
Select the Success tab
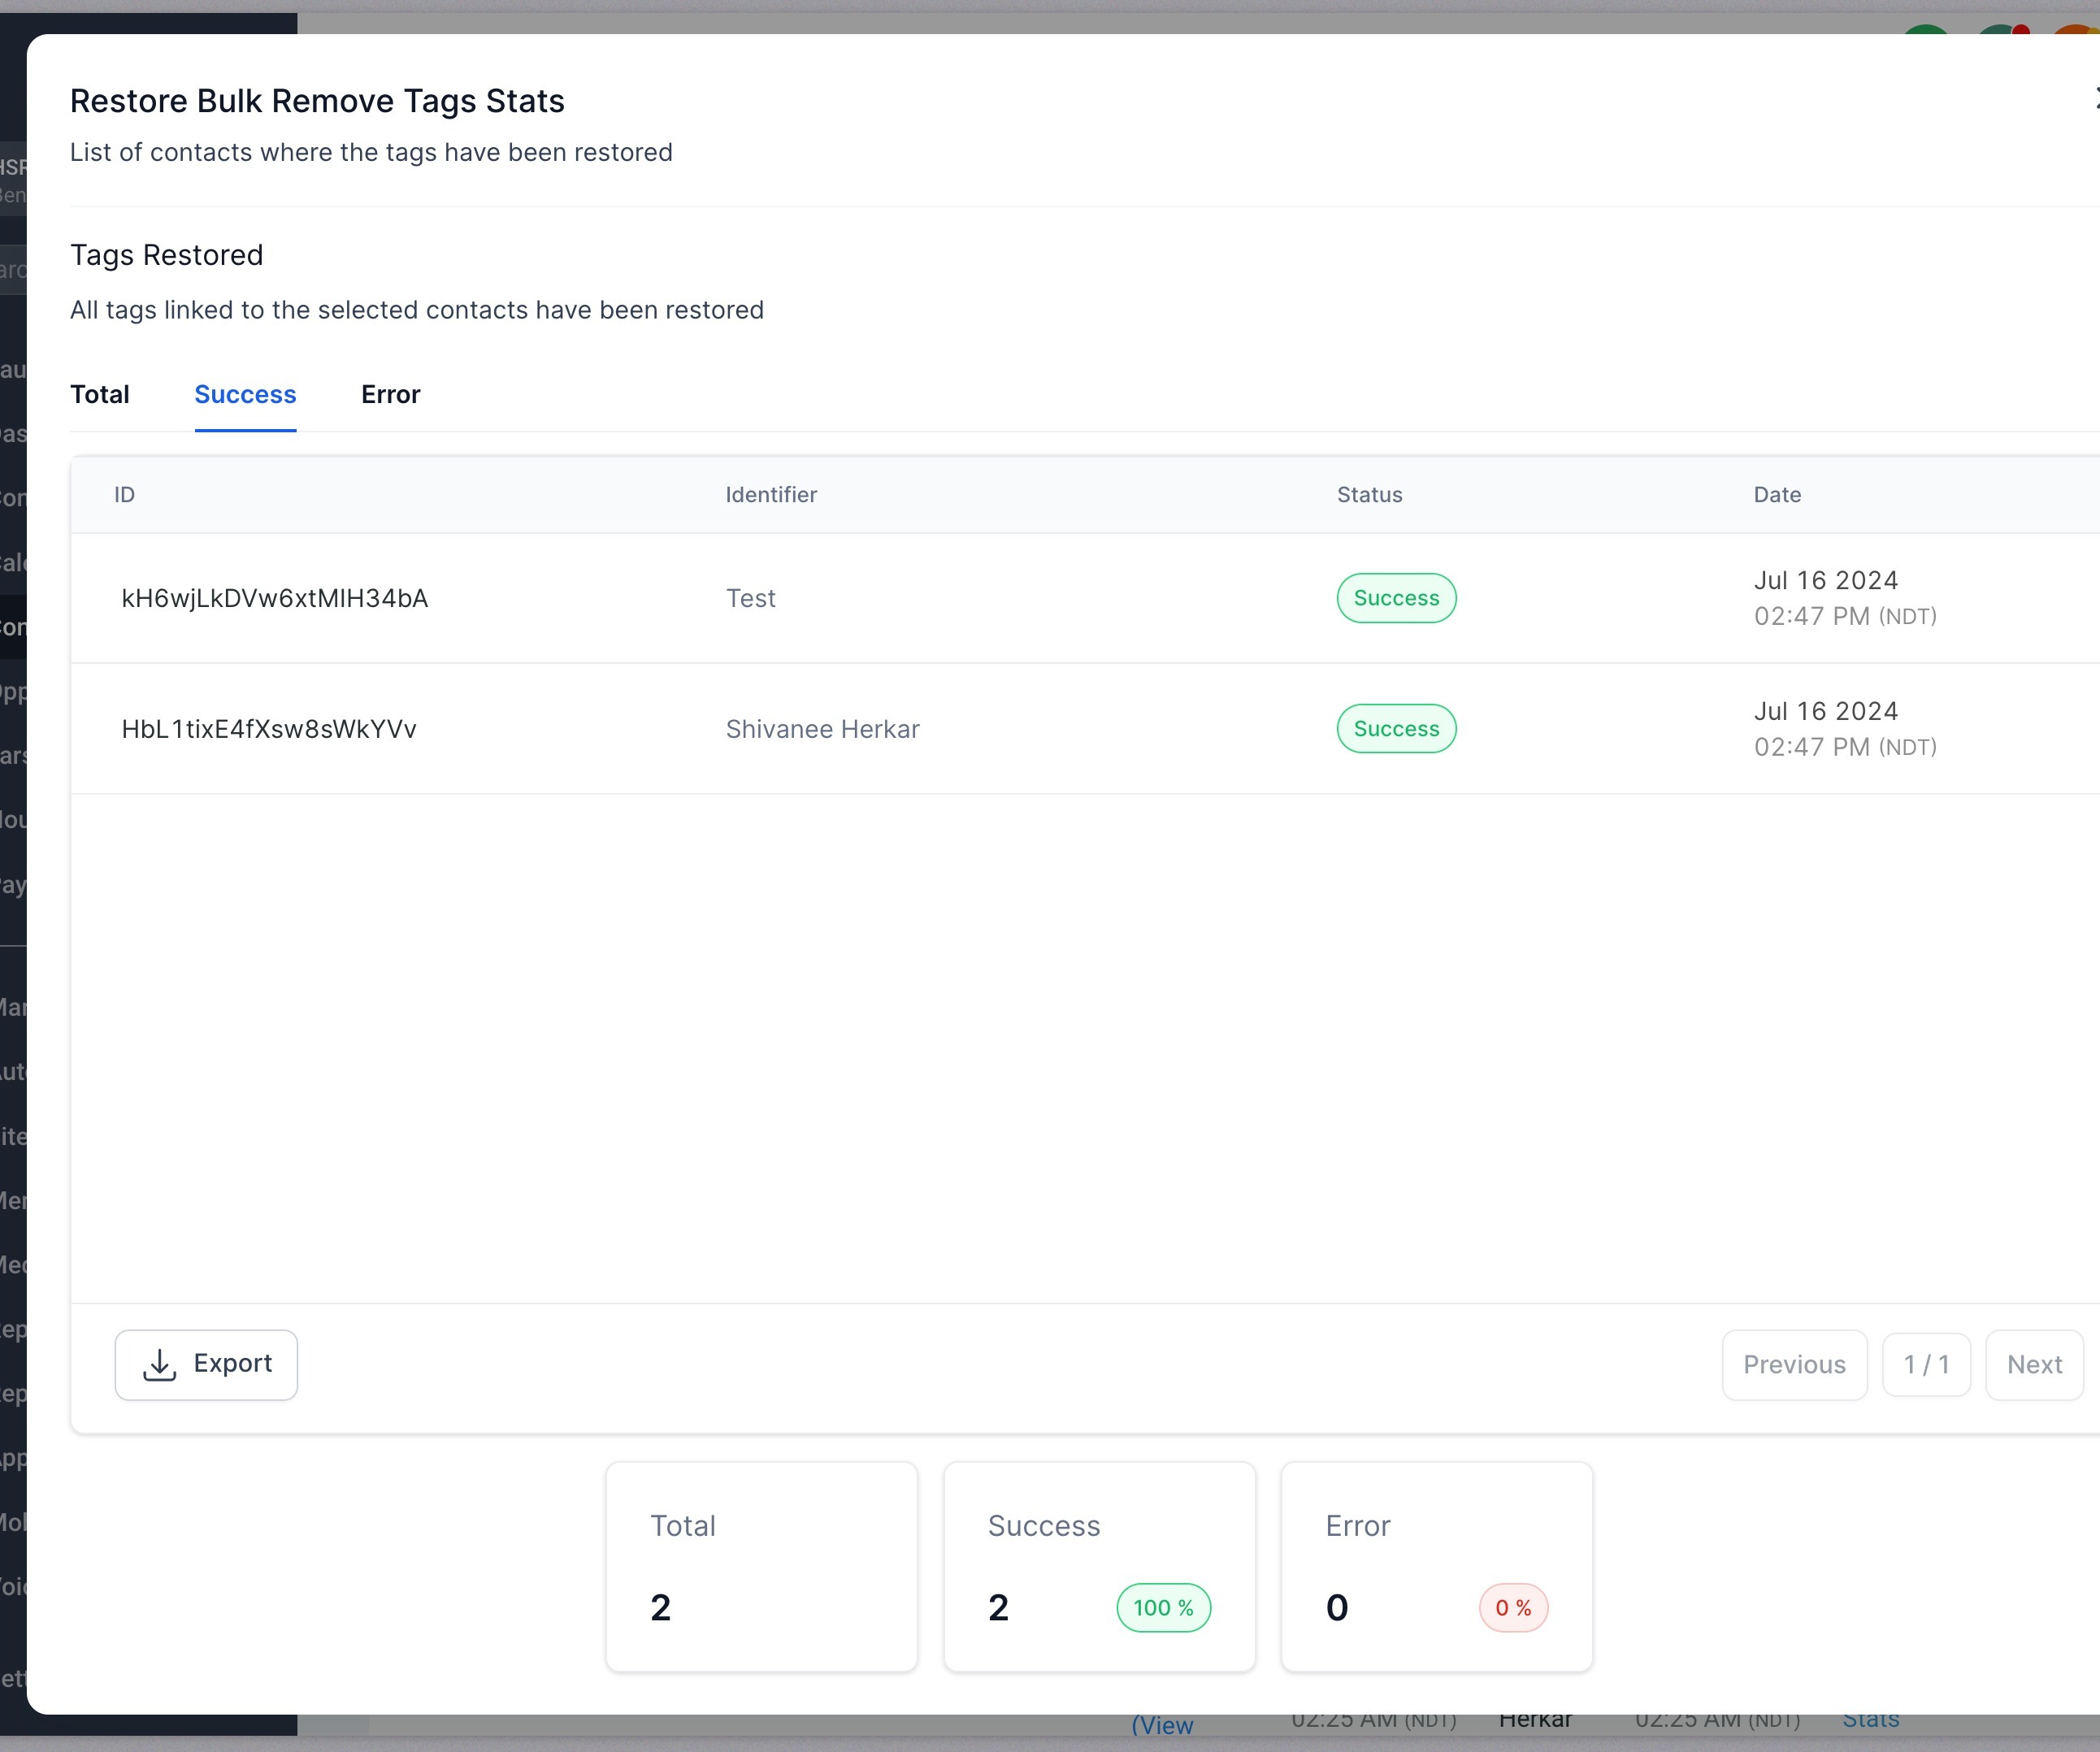(245, 394)
